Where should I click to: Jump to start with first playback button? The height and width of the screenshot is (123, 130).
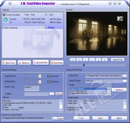click(x=72, y=60)
